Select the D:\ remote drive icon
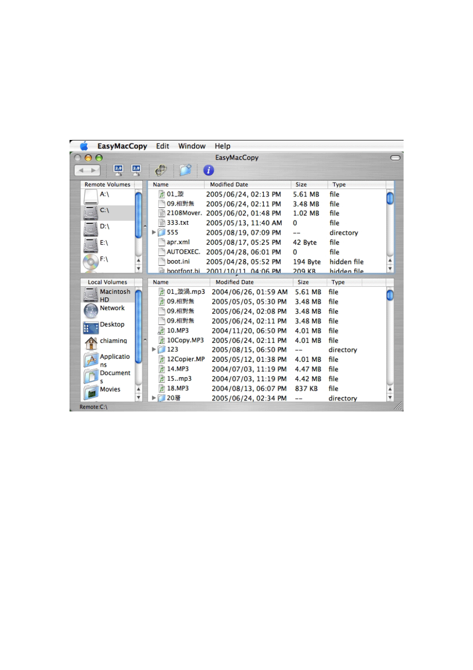 pos(91,229)
